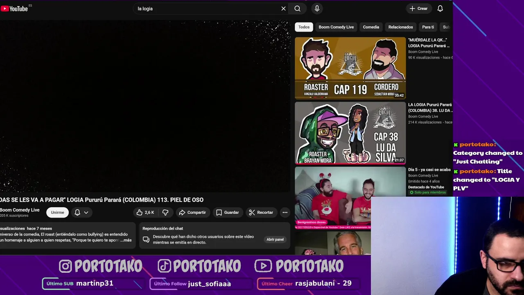Open the CAP 38 Lu Da Silva thumbnail

[350, 133]
